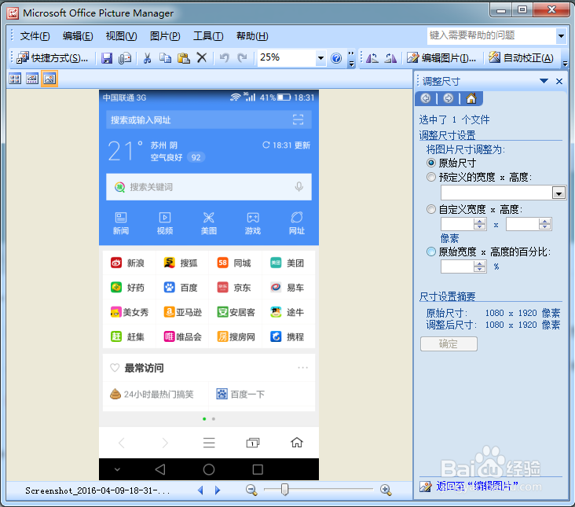Go to next picture arrow
Screen dimensions: 575x507
coord(218,490)
